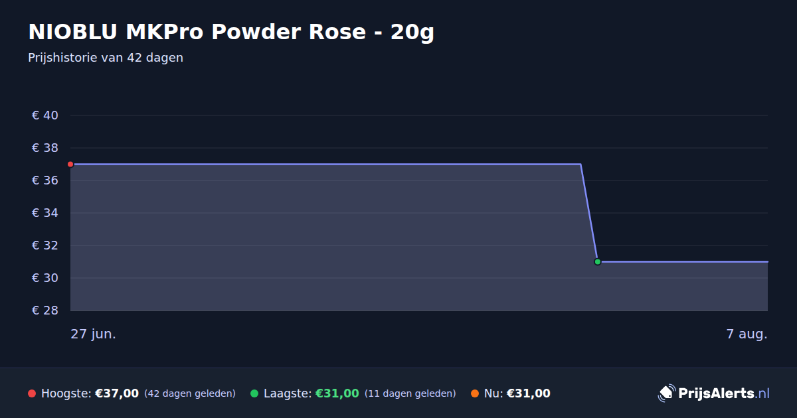Click the 11 dagen geleden text
The height and width of the screenshot is (418, 797).
click(x=410, y=393)
